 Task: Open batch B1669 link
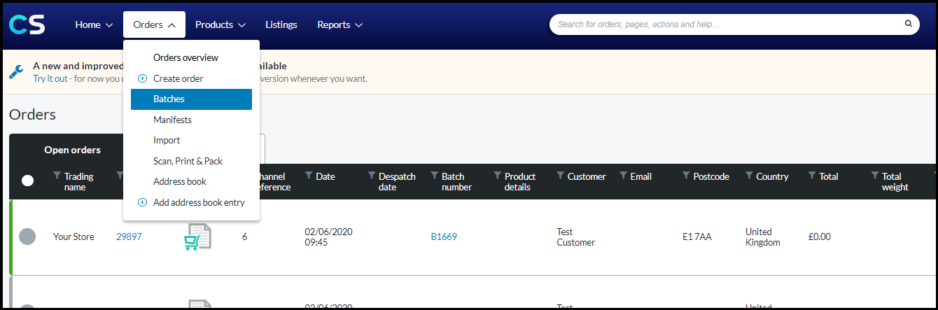[x=444, y=237]
